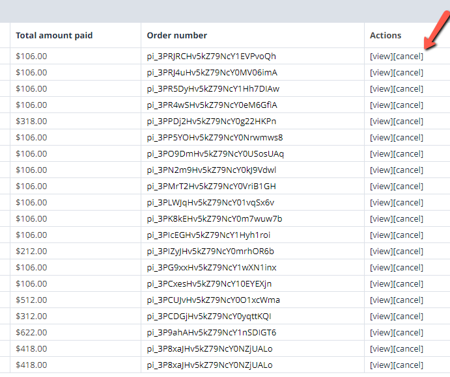Viewport: 450px width, 377px height.
Task: View the $318.00 order details
Action: [382, 121]
